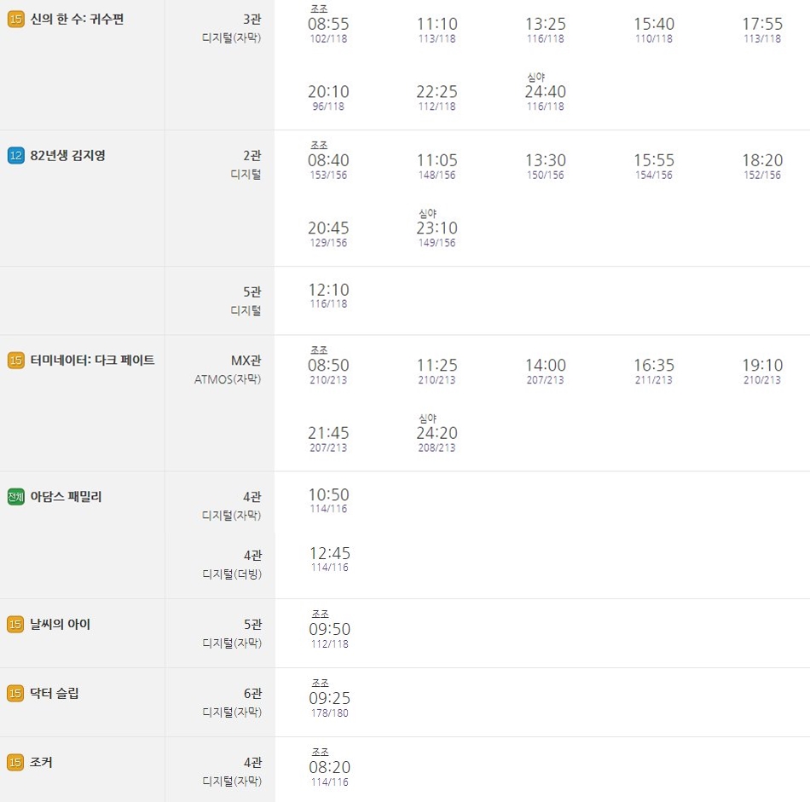Click the 전체 rating icon for 아담스 패밀리
This screenshot has height=802, width=810.
(x=15, y=497)
